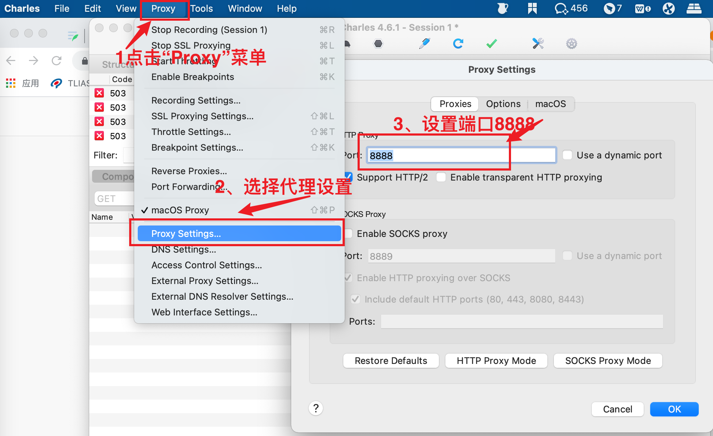This screenshot has height=436, width=713.
Task: Open the browser apps grid icon
Action: tap(11, 83)
